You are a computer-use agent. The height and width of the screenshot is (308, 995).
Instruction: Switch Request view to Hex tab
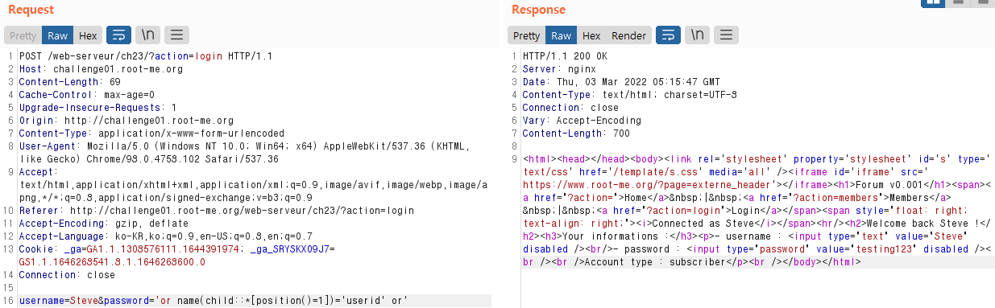point(88,35)
